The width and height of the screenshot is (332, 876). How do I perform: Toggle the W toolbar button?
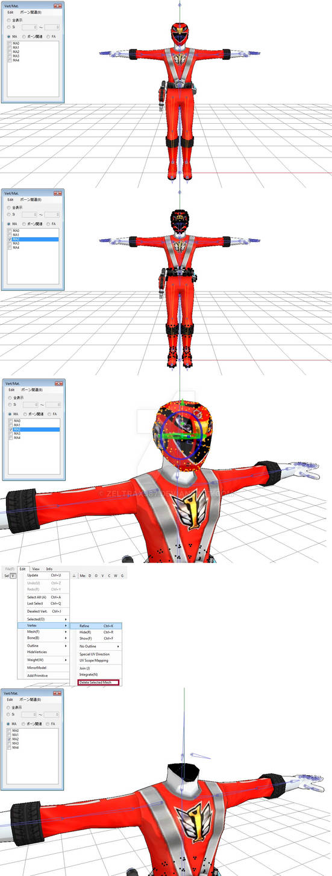click(x=116, y=576)
